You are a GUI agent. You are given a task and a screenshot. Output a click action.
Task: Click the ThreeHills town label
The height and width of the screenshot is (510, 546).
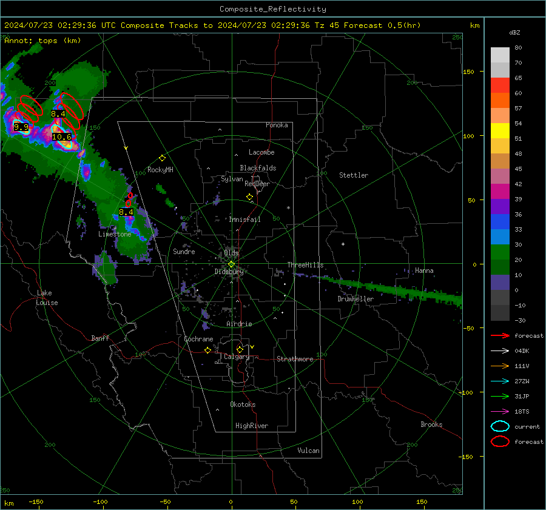point(305,265)
